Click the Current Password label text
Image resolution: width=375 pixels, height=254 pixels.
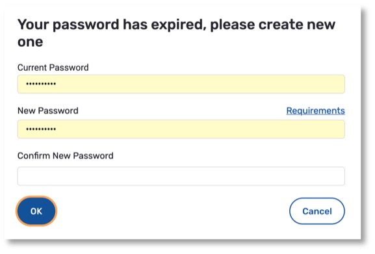53,68
